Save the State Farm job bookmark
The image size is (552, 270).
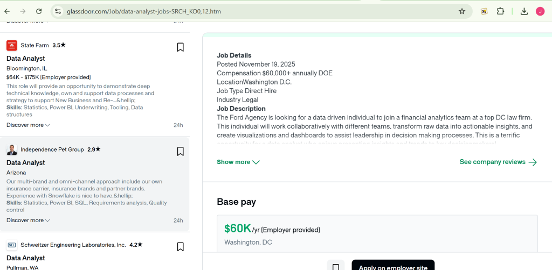(x=180, y=47)
